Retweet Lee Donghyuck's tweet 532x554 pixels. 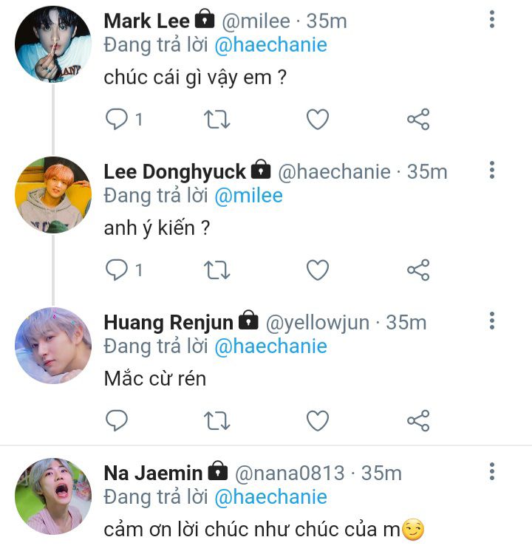pos(217,270)
